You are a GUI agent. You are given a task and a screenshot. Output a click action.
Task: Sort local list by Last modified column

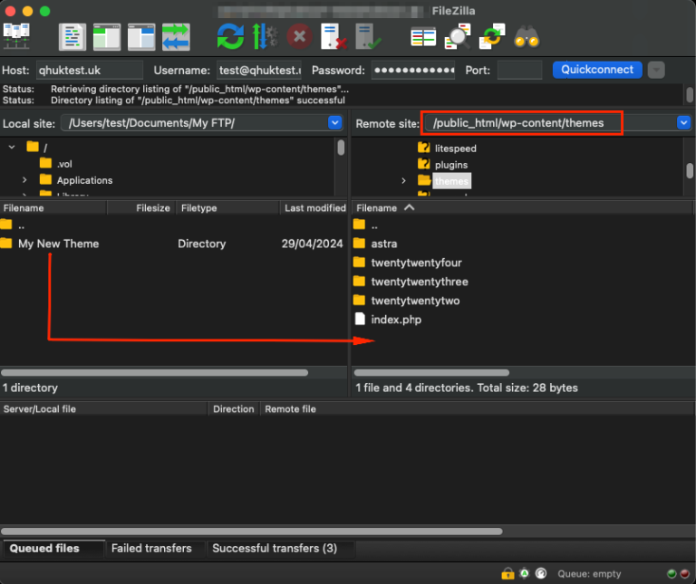[x=314, y=208]
